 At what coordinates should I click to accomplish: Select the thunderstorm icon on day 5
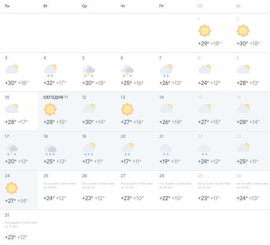click(89, 71)
